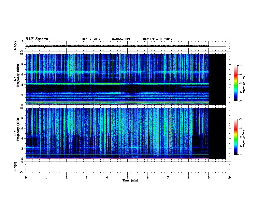The width and height of the screenshot is (258, 199).
Task: Click the lower PSD color bar
Action: coord(236,137)
